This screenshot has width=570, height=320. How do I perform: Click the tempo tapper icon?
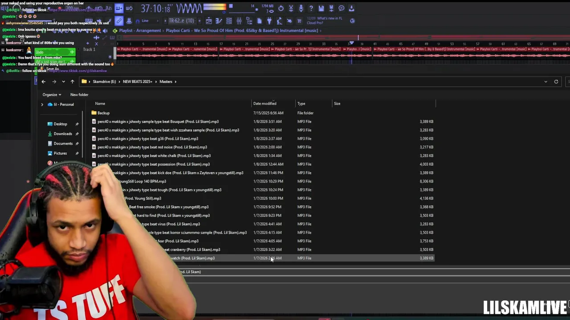(x=279, y=21)
